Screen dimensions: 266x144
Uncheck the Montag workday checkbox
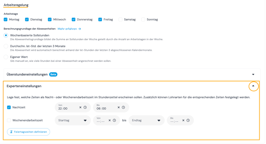tap(6, 19)
